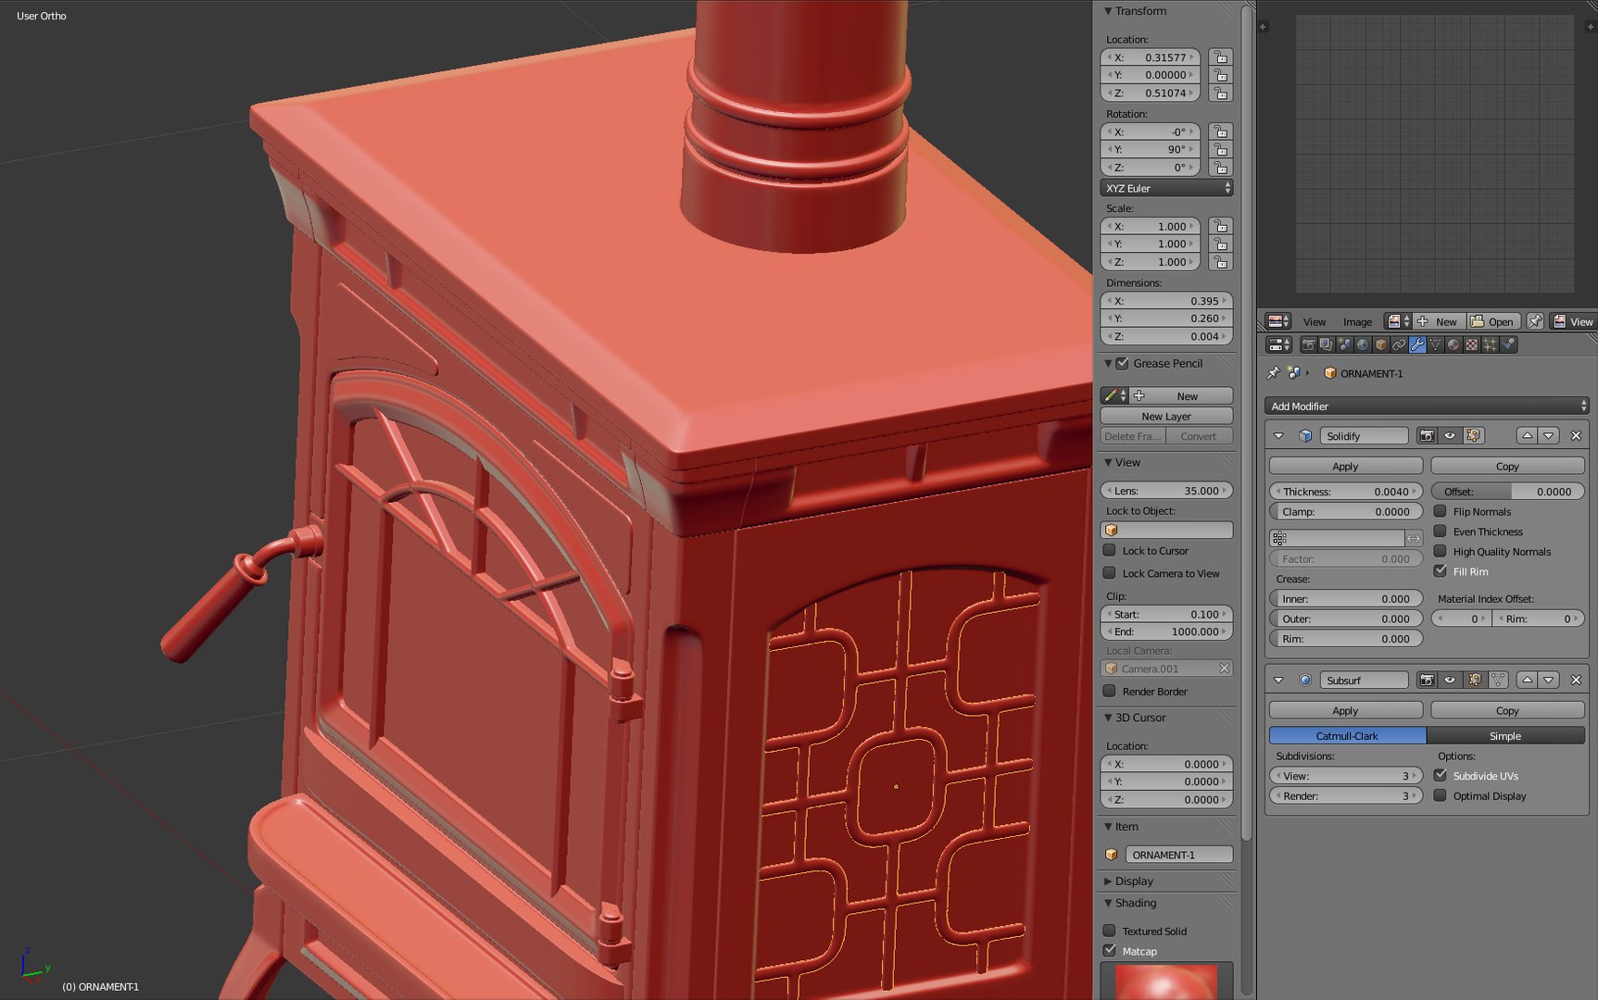Open the Texture properties checker tab
Image resolution: width=1598 pixels, height=1000 pixels.
click(1471, 345)
